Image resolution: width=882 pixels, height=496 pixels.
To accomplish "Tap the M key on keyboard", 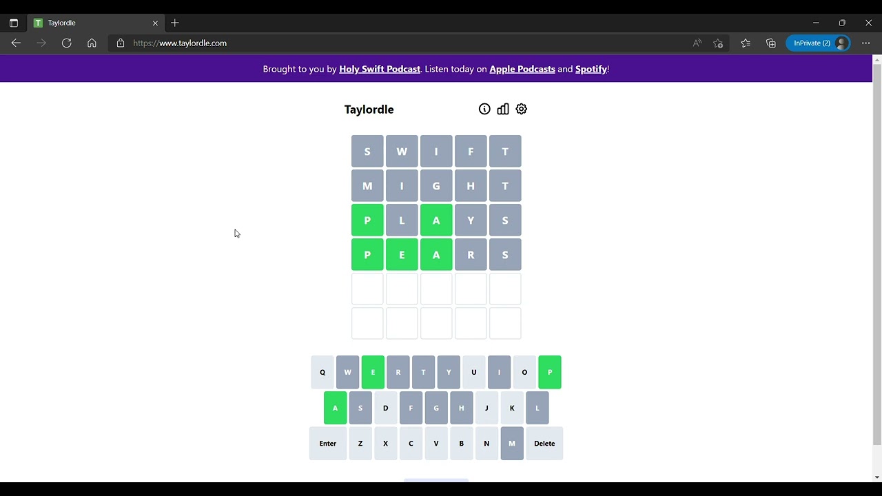I will (x=512, y=444).
